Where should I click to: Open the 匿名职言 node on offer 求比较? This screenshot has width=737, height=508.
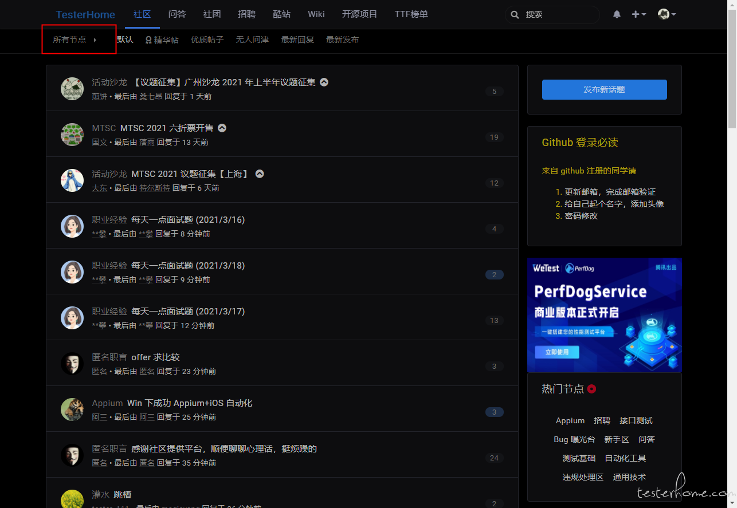[x=109, y=357]
